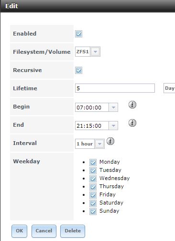Click the info icon beside Interval
Image resolution: width=175 pixels, height=241 pixels.
pos(110,141)
